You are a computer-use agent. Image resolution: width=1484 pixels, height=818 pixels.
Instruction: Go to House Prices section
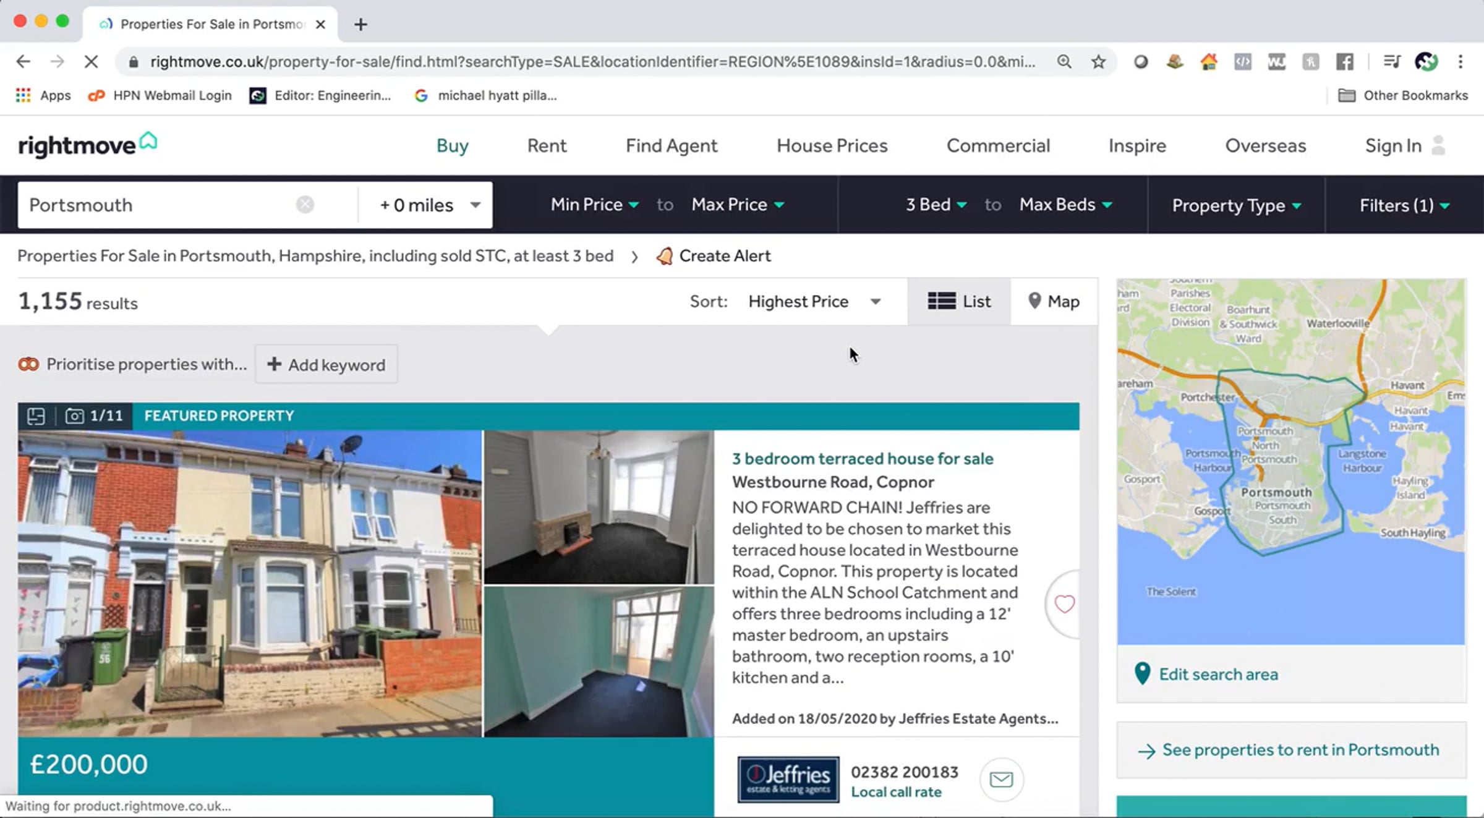[x=832, y=146]
